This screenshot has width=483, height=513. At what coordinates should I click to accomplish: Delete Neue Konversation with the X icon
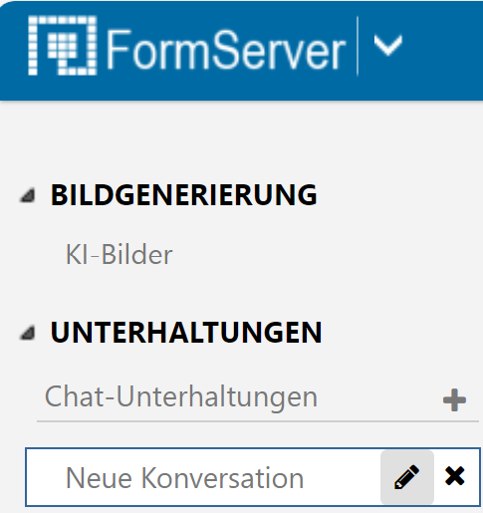tap(455, 476)
